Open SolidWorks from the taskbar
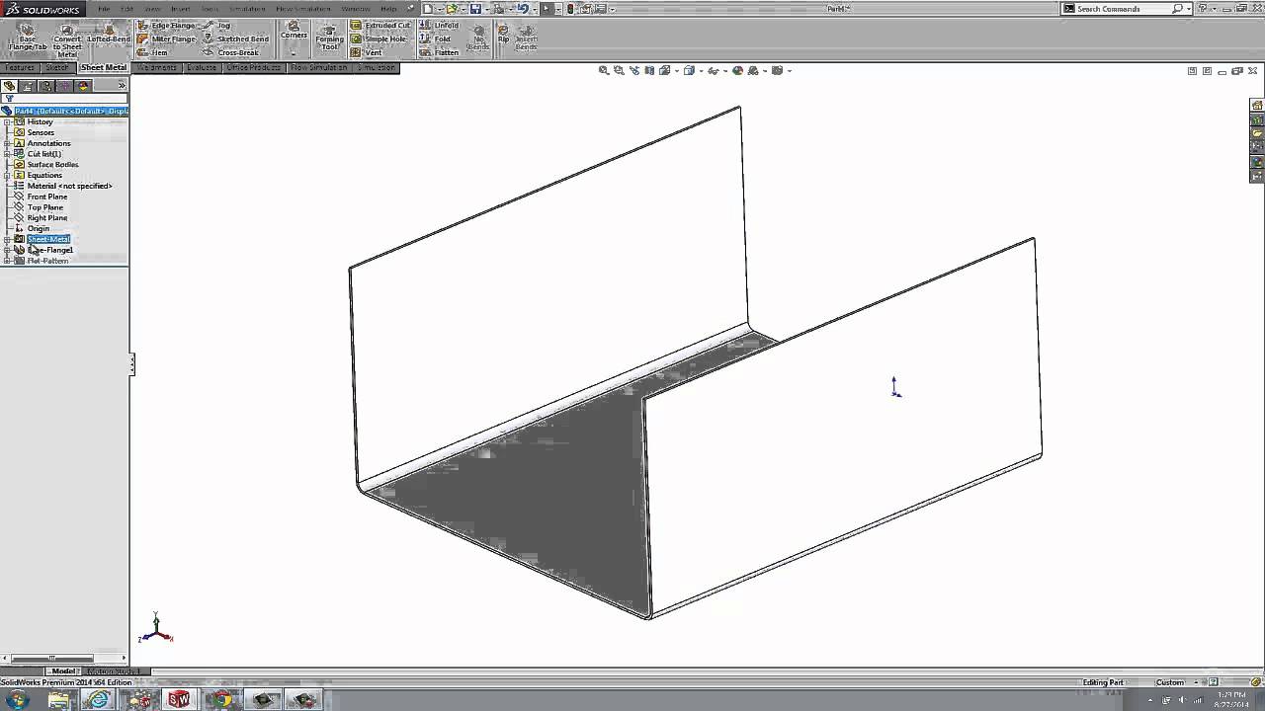Image resolution: width=1265 pixels, height=711 pixels. pos(179,699)
